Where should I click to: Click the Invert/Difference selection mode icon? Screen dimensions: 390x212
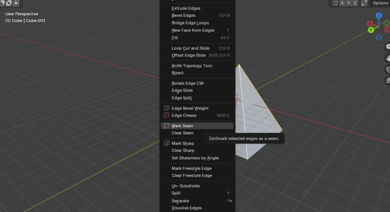pos(9,3)
